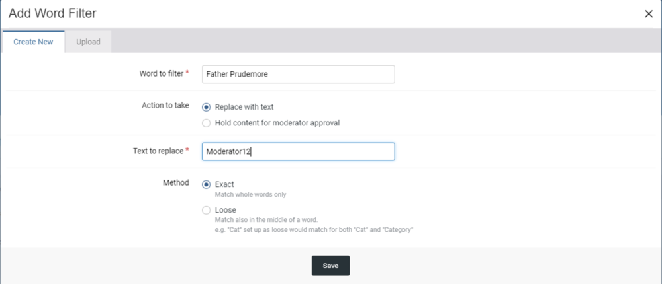Click the "Method" label
The height and width of the screenshot is (284, 662).
pos(177,182)
